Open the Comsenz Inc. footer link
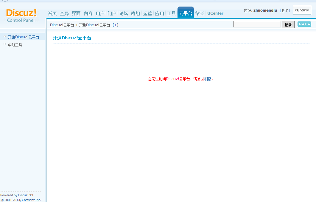This screenshot has height=202, width=316. pyautogui.click(x=32, y=200)
